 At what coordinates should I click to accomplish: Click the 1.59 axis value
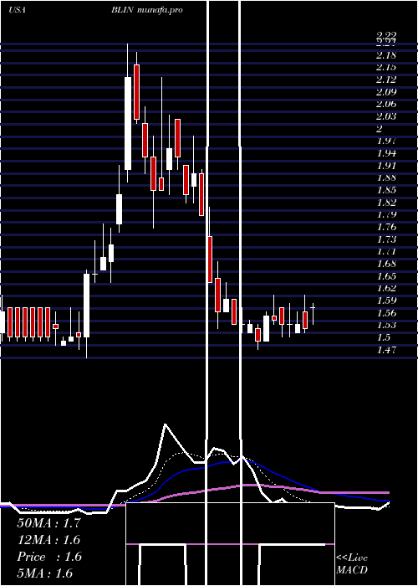click(386, 301)
